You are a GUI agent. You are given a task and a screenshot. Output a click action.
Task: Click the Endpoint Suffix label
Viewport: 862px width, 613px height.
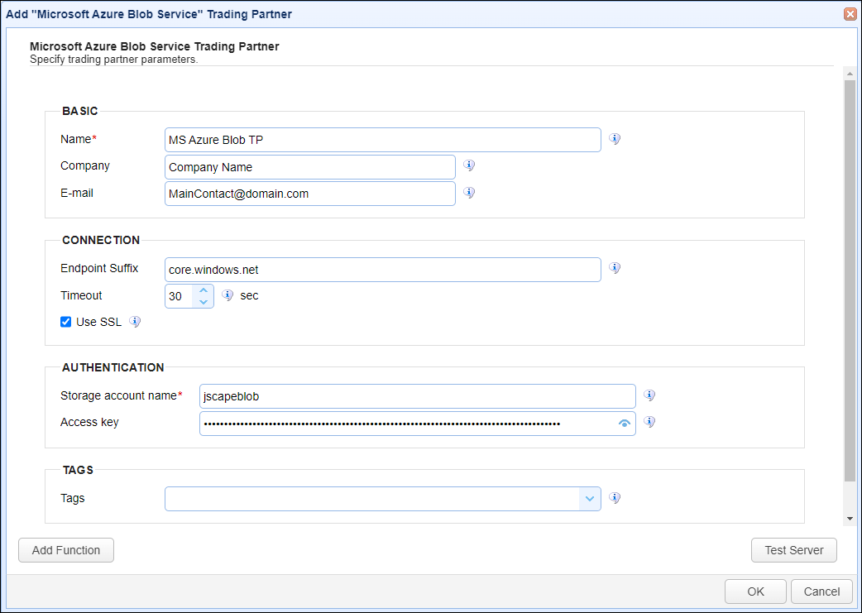99,268
